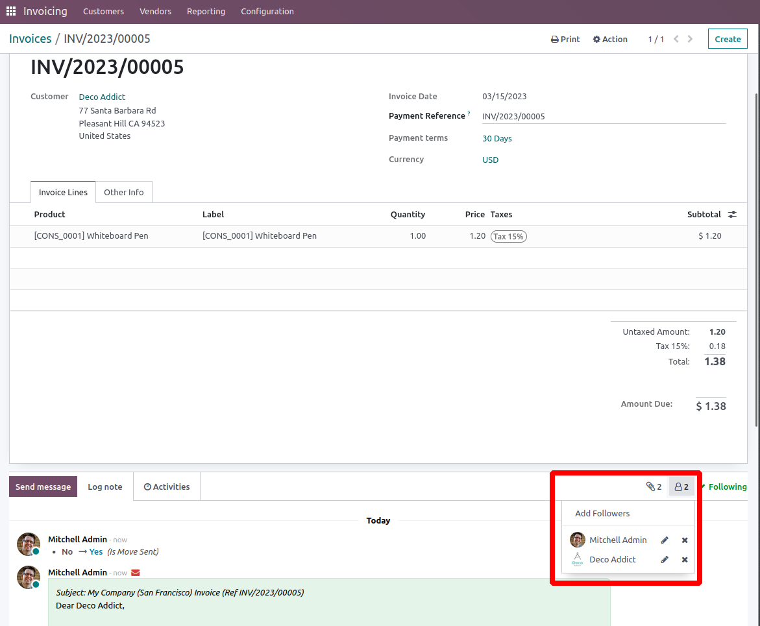Open the Reporting menu
The width and height of the screenshot is (760, 626).
point(206,11)
